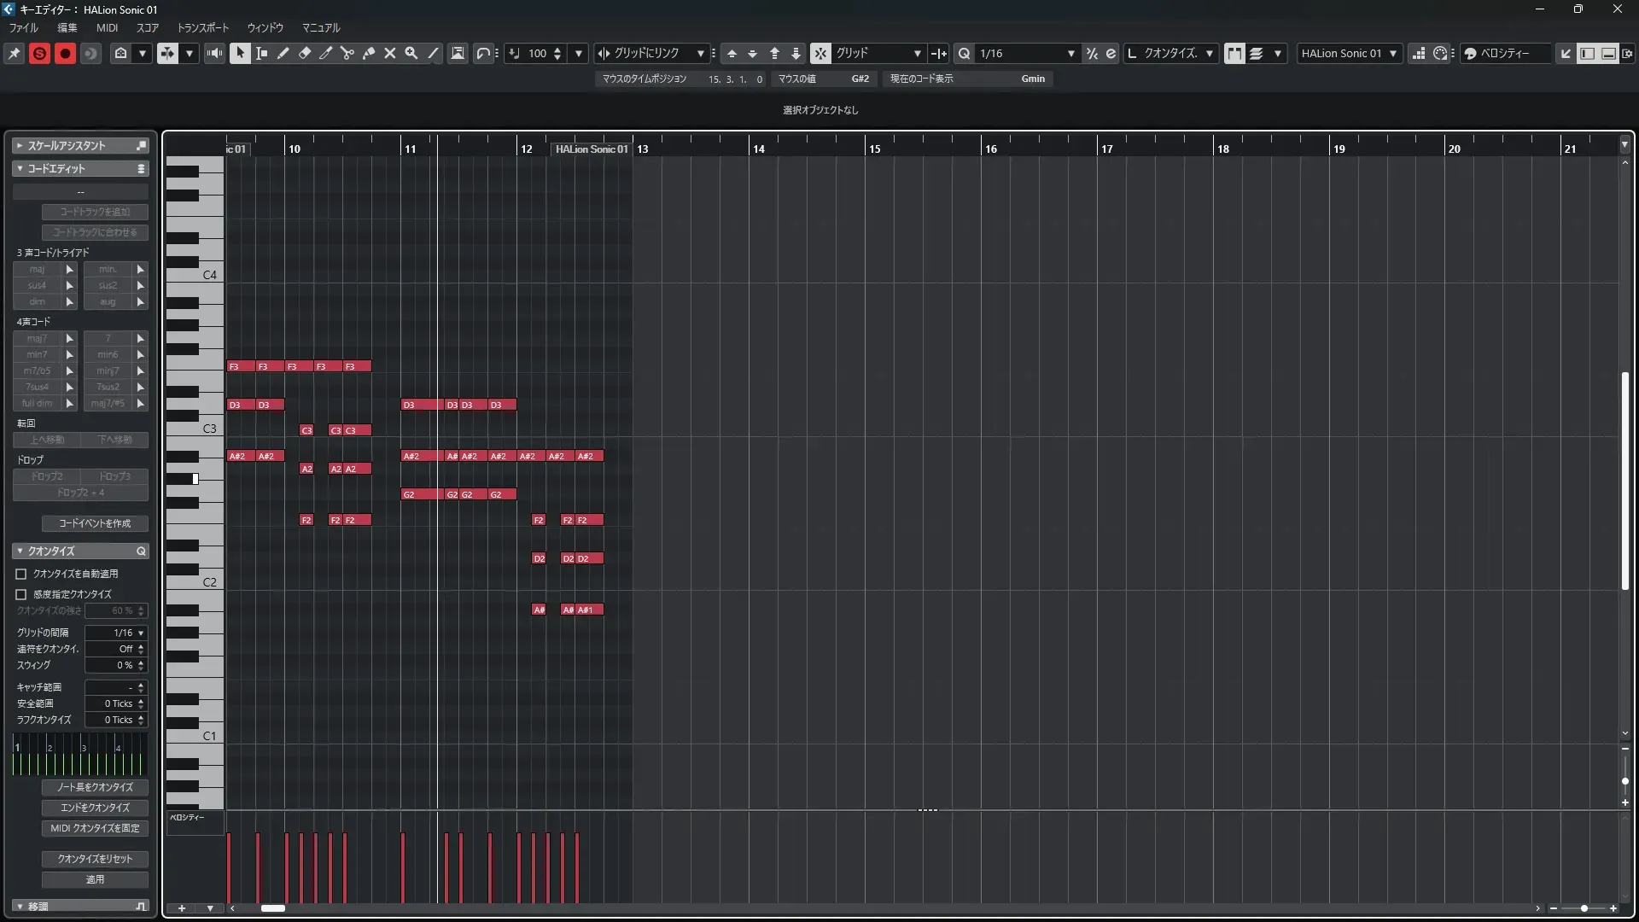1639x922 pixels.
Task: Click the horizontal zoom slider handle
Action: (1584, 908)
